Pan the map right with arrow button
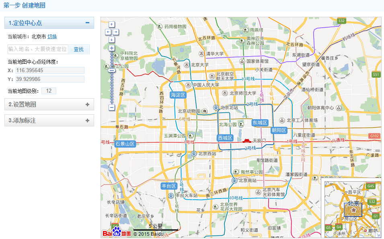Viewport: 384px width, 239px height. click(116, 32)
